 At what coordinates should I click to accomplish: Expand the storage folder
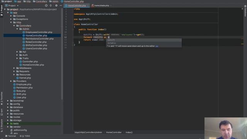pyautogui.click(x=8, y=120)
